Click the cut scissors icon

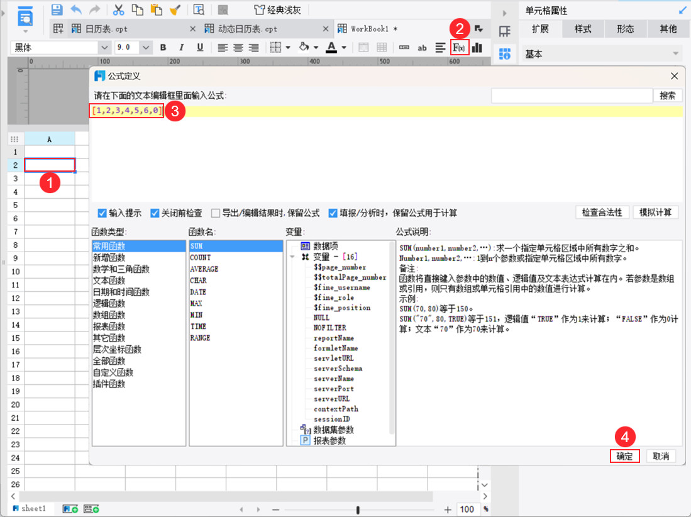pyautogui.click(x=118, y=9)
